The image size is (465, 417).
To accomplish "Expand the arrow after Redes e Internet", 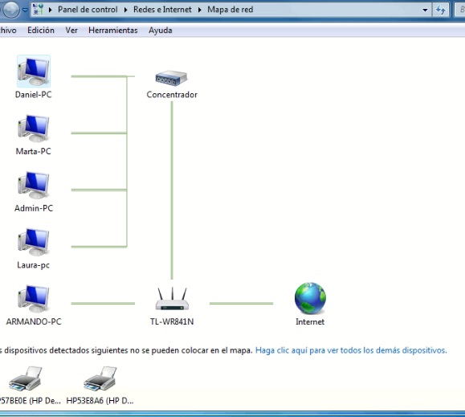I will click(200, 10).
